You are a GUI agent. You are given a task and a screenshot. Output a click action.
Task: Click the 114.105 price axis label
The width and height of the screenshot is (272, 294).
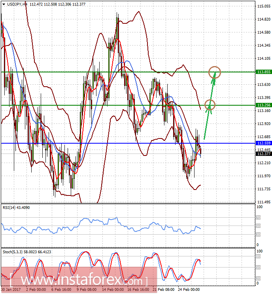click(264, 59)
